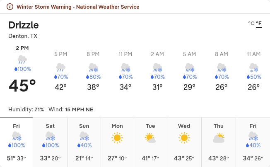Select the 2 AM hourly forecast
This screenshot has width=270, height=167.
[x=157, y=71]
